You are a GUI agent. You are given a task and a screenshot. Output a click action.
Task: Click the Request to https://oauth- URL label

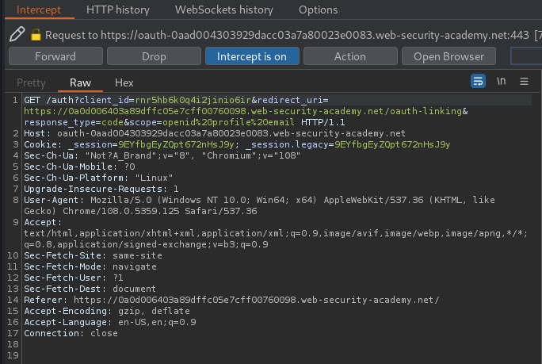tap(287, 35)
